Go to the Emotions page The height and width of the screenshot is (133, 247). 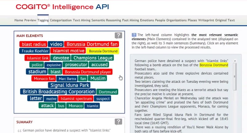[147, 20]
